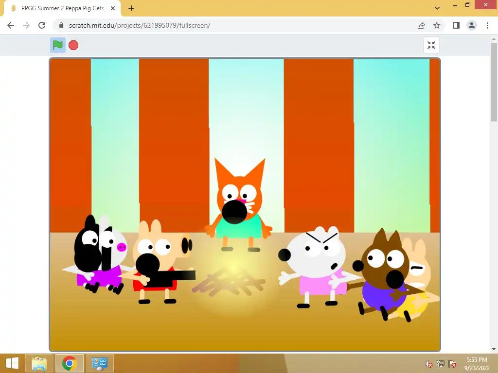Open File Explorer from the taskbar

pyautogui.click(x=39, y=363)
